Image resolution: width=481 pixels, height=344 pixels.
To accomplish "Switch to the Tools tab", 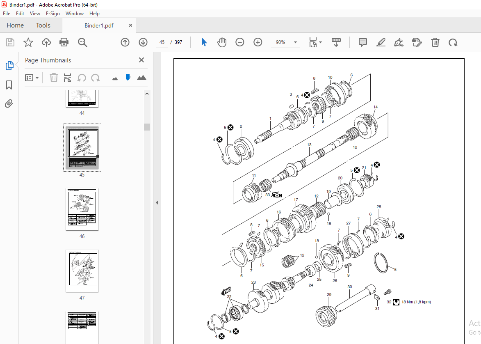I will [x=43, y=25].
